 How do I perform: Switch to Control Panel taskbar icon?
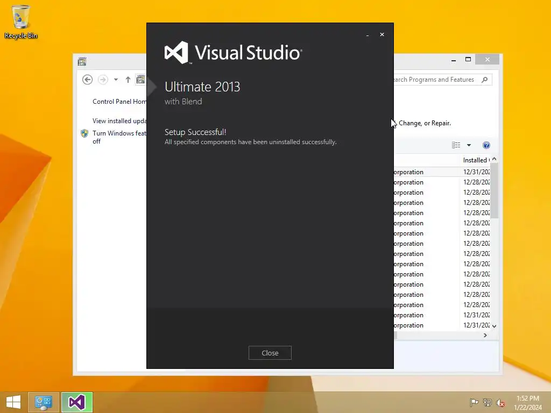43,402
